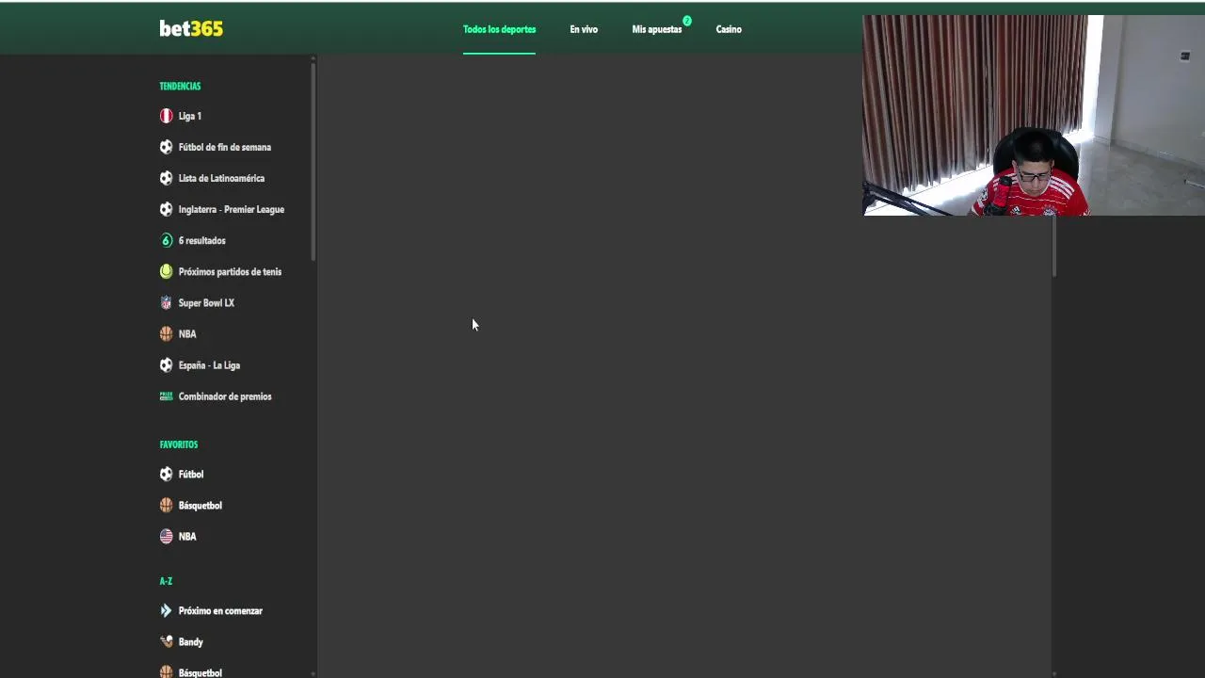Click the Fútbol soccer ball icon in Favoritos
The width and height of the screenshot is (1205, 678).
click(166, 474)
